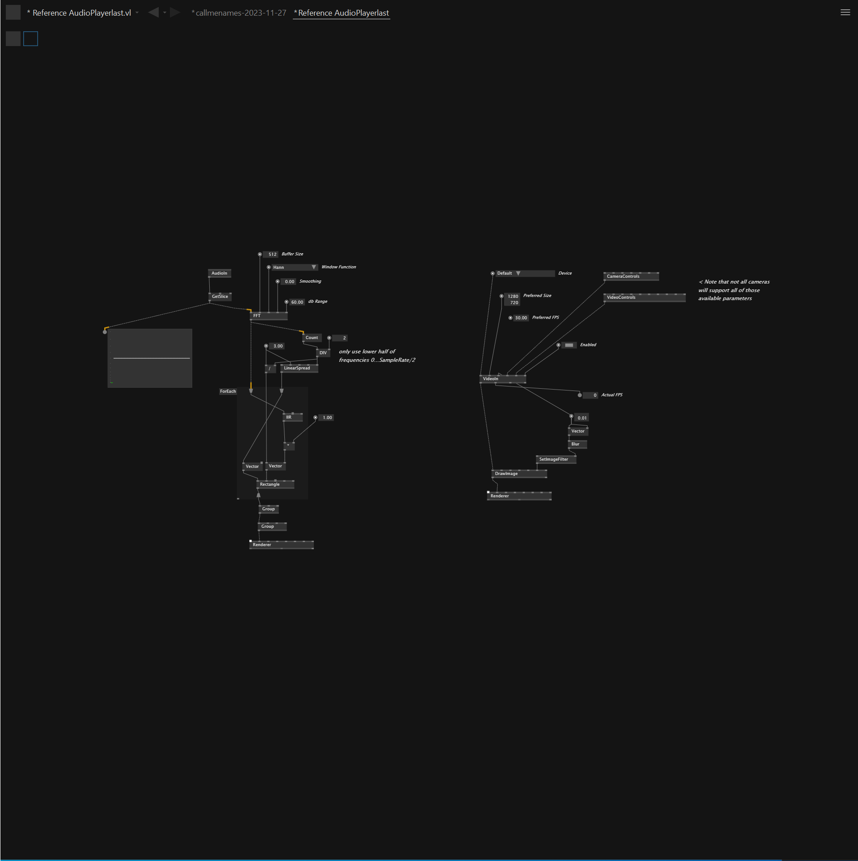Viewport: 858px width, 861px height.
Task: Select the FFT node
Action: (x=268, y=315)
